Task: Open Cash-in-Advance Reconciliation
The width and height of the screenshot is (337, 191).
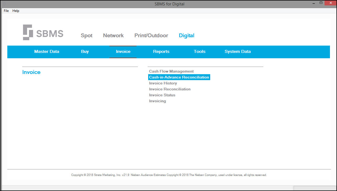Action: point(179,77)
